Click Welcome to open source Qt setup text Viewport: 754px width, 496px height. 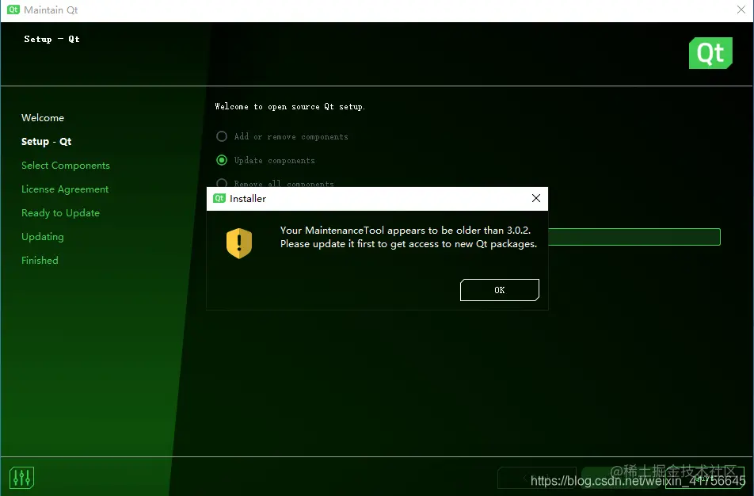coord(290,107)
